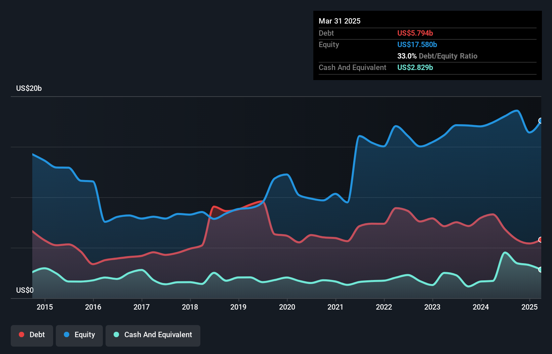
Task: Select the 2015 x-axis label
Action: [x=45, y=307]
